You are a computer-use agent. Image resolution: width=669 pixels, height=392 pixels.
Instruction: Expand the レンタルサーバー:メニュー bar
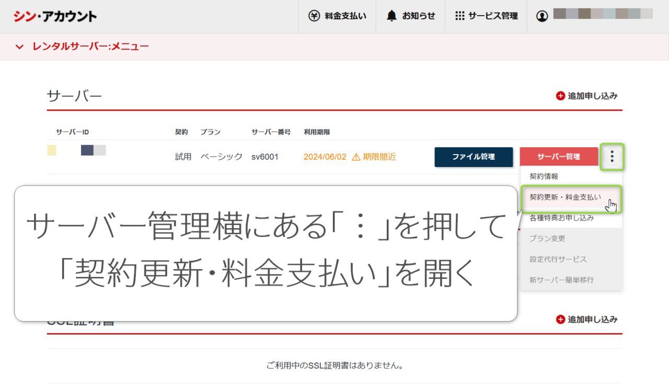click(x=334, y=47)
